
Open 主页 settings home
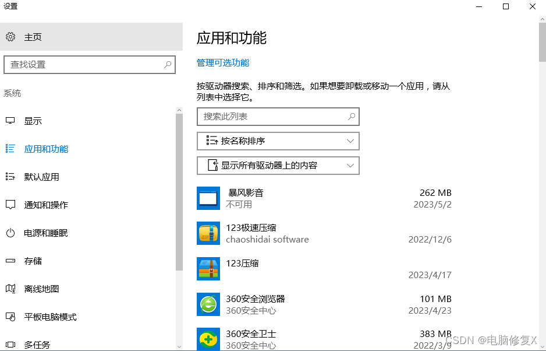coord(91,37)
